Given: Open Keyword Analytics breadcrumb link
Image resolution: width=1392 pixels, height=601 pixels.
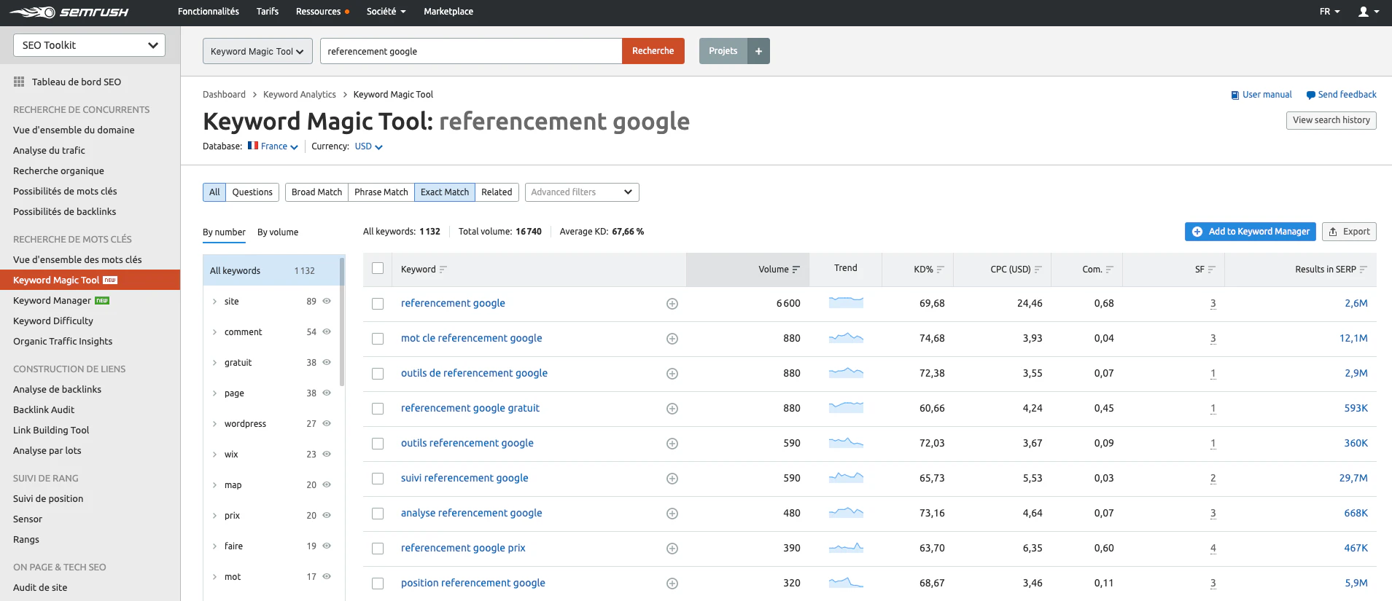Looking at the screenshot, I should coord(300,95).
